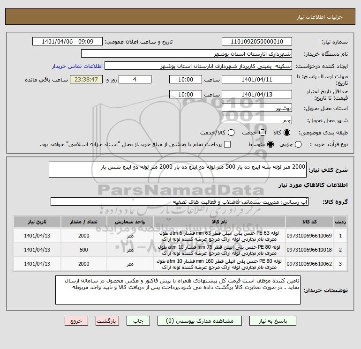Click product code 097310069661​0069
Viewport: 361px width, 349px height.
[x=309, y=236]
